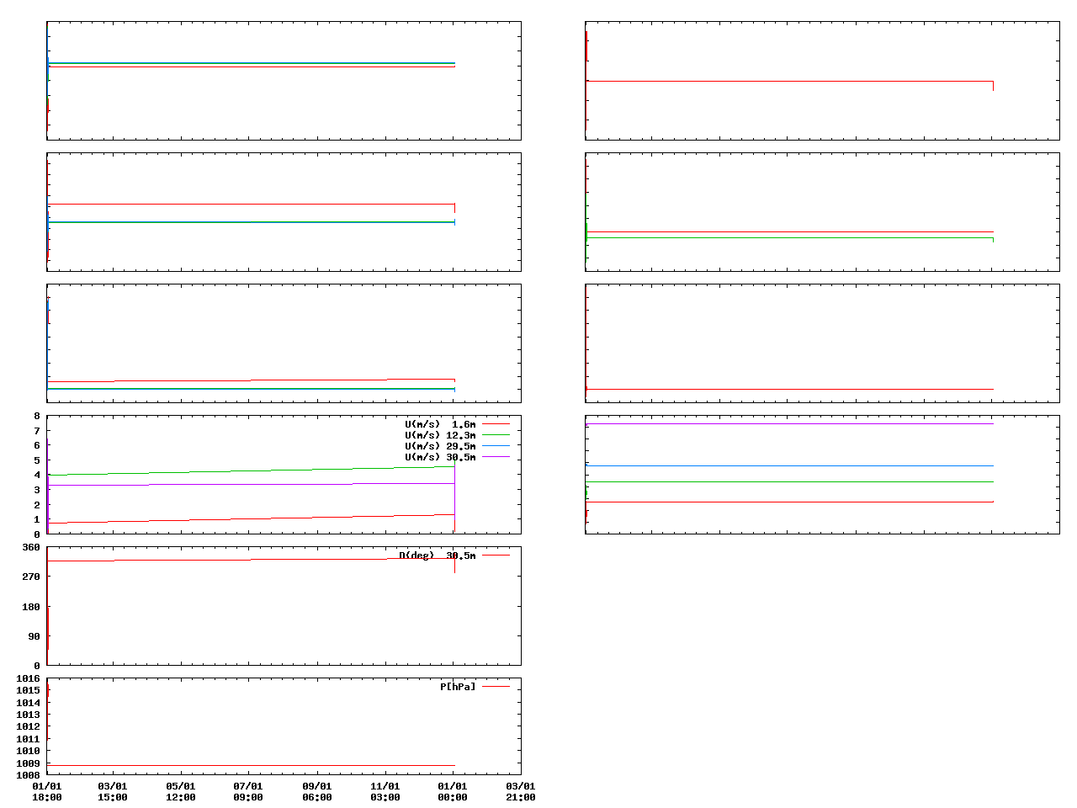Click the '1009' pressure axis tick label
Screen dimensions: 1077x808
coord(29,763)
